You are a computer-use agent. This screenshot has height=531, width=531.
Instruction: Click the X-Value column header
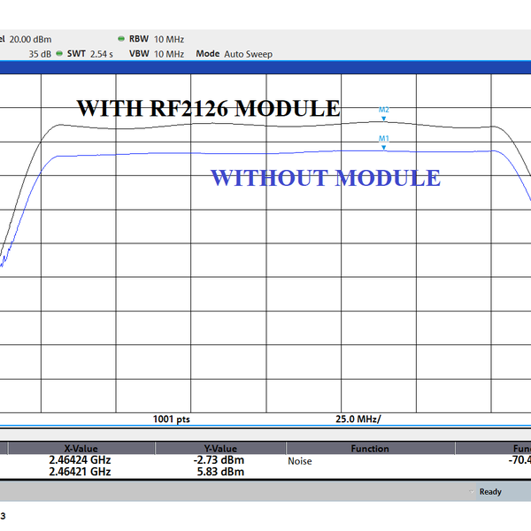click(81, 449)
